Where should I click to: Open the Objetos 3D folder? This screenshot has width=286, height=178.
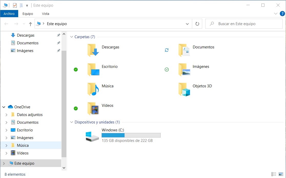pos(184,89)
